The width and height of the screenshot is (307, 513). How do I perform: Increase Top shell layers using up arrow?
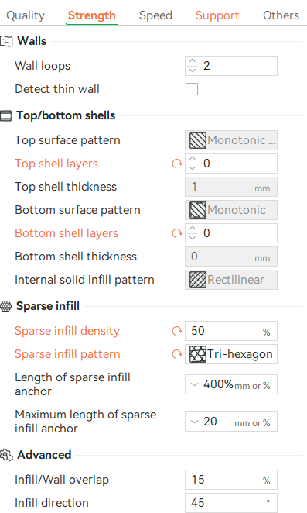click(193, 159)
